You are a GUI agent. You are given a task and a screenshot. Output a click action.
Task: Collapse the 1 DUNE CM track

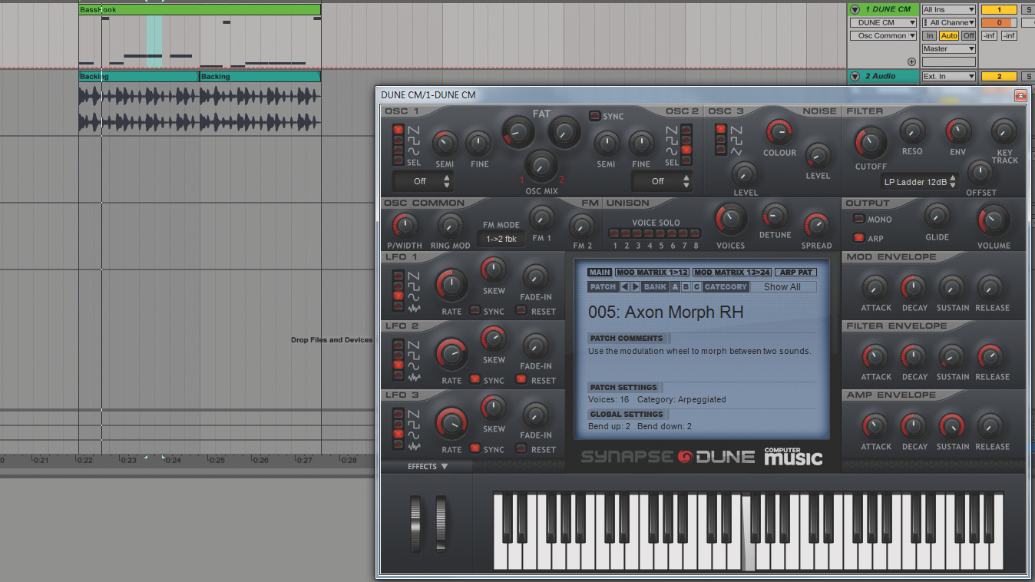coord(854,10)
